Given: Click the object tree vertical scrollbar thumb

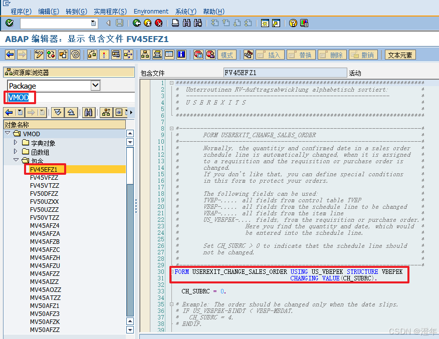Looking at the screenshot, I should click(130, 165).
